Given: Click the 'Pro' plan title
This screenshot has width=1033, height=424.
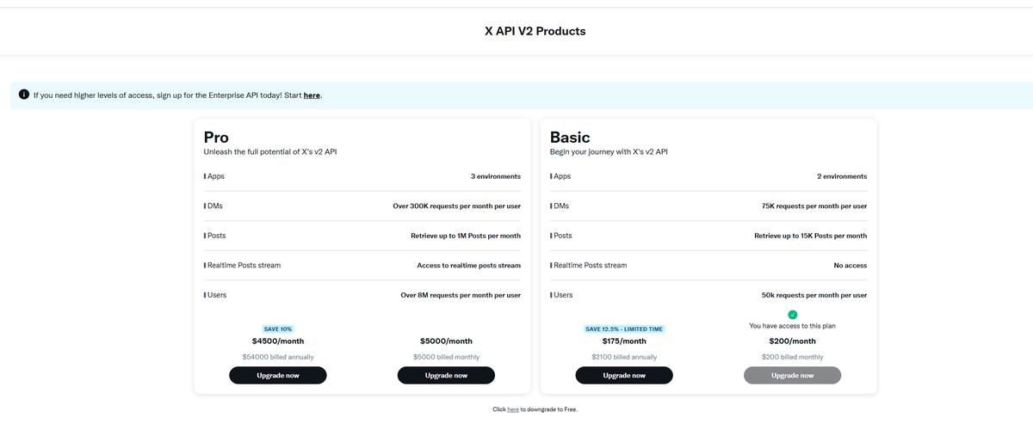Looking at the screenshot, I should [216, 137].
